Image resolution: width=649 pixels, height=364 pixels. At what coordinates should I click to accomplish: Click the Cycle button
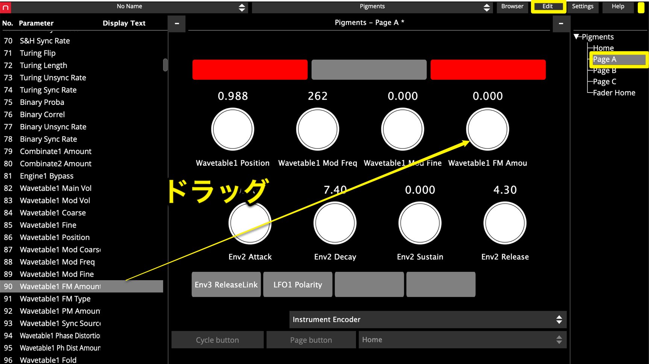[217, 340]
